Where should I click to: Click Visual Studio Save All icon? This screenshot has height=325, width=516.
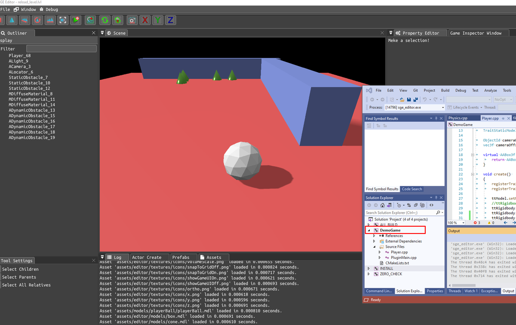pos(416,100)
